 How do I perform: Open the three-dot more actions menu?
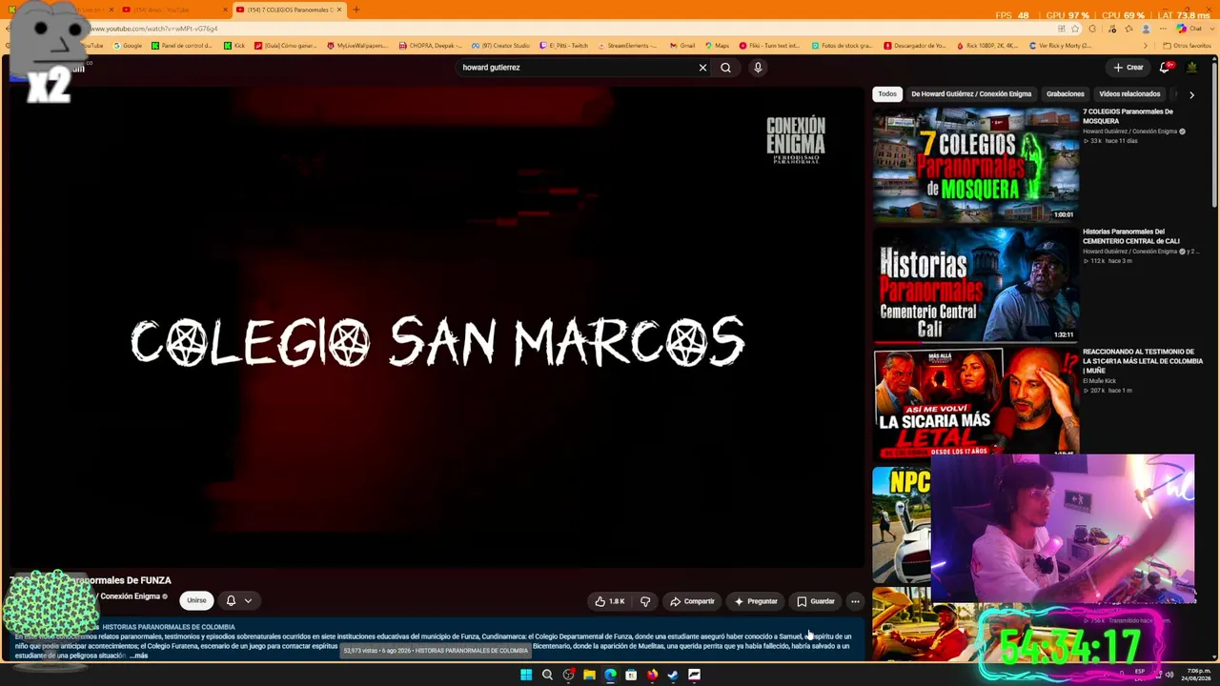point(855,601)
